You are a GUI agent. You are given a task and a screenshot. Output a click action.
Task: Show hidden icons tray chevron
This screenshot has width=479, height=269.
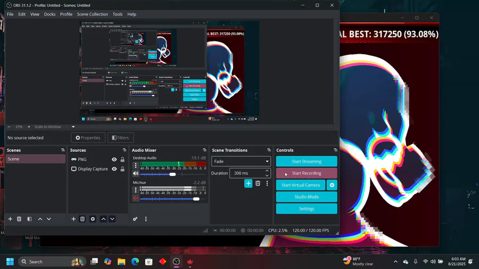pyautogui.click(x=395, y=262)
